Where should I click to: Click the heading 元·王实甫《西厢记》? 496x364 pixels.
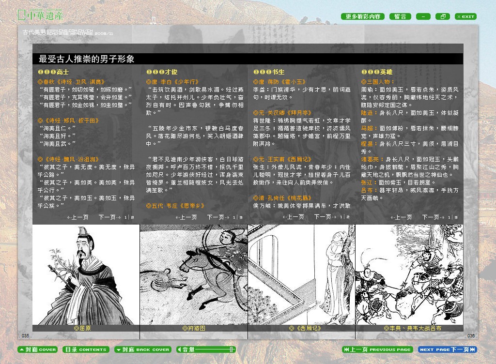(x=282, y=159)
